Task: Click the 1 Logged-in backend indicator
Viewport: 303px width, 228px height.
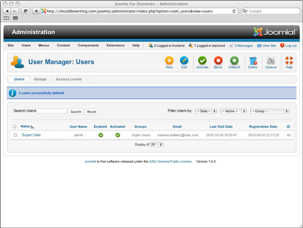Action: tap(207, 46)
